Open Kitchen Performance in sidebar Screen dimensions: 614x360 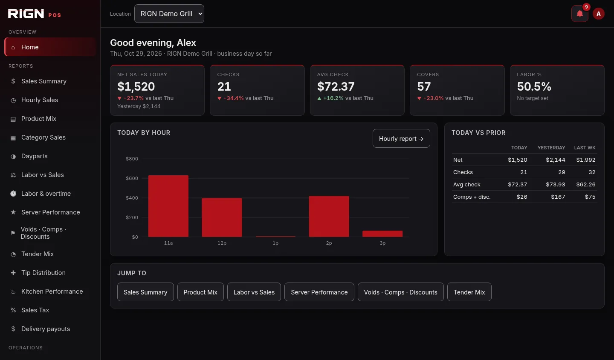(x=50, y=291)
